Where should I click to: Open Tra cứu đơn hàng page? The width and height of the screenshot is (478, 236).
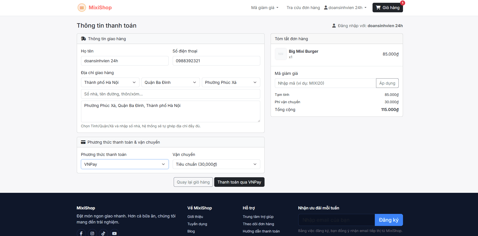[x=303, y=8]
